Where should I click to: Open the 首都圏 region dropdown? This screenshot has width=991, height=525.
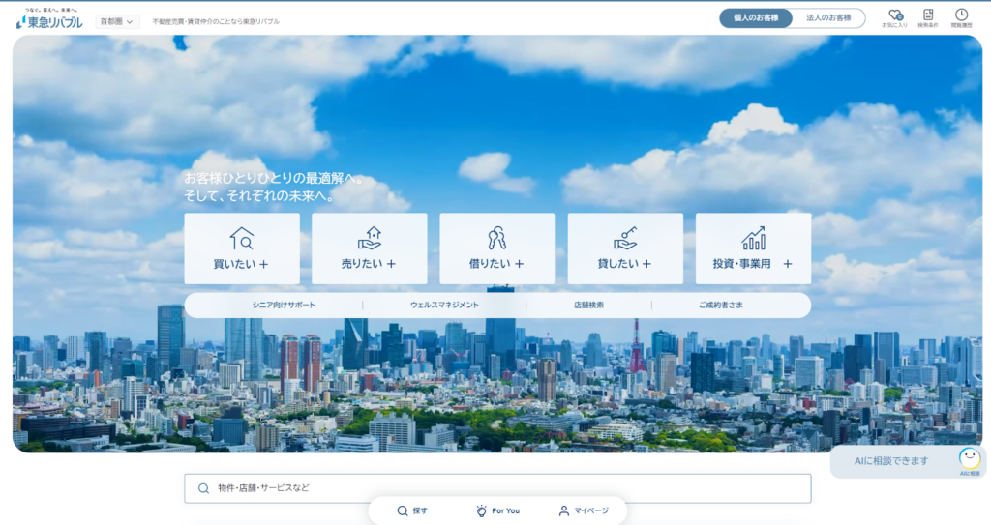[x=117, y=21]
